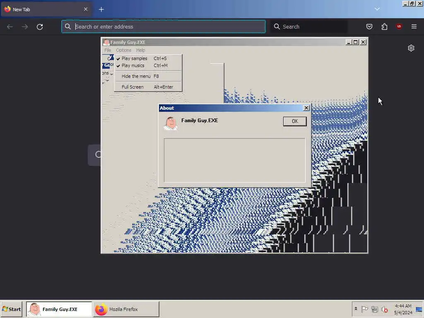424x318 pixels.
Task: Minimize the Firefox window
Action: 405,3
